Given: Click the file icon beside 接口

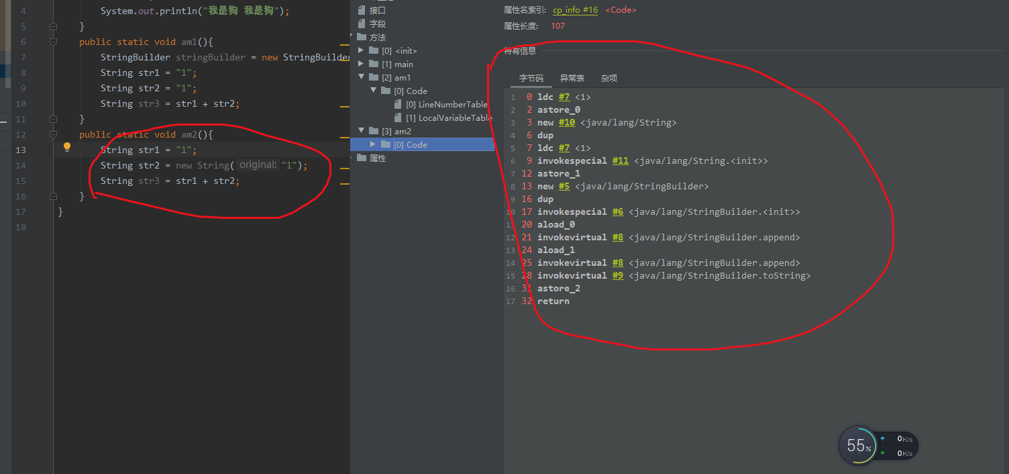Looking at the screenshot, I should point(362,10).
